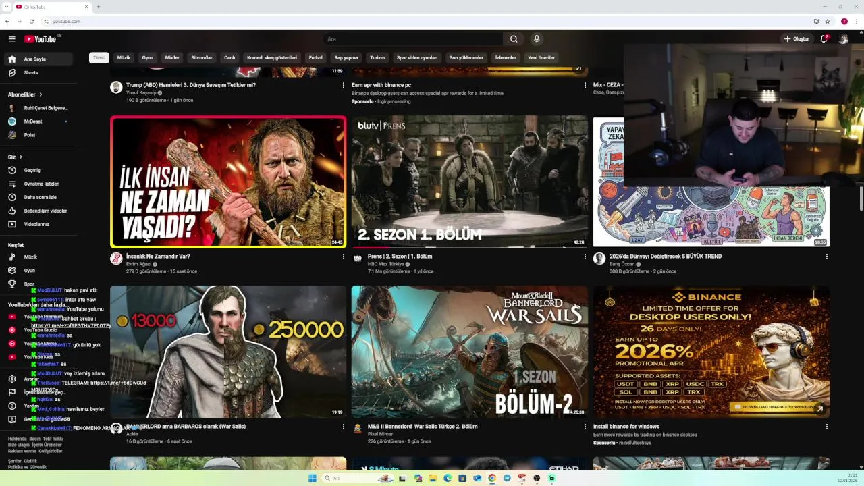Open options for Bannerlord War Sails Türkçe video

click(585, 427)
